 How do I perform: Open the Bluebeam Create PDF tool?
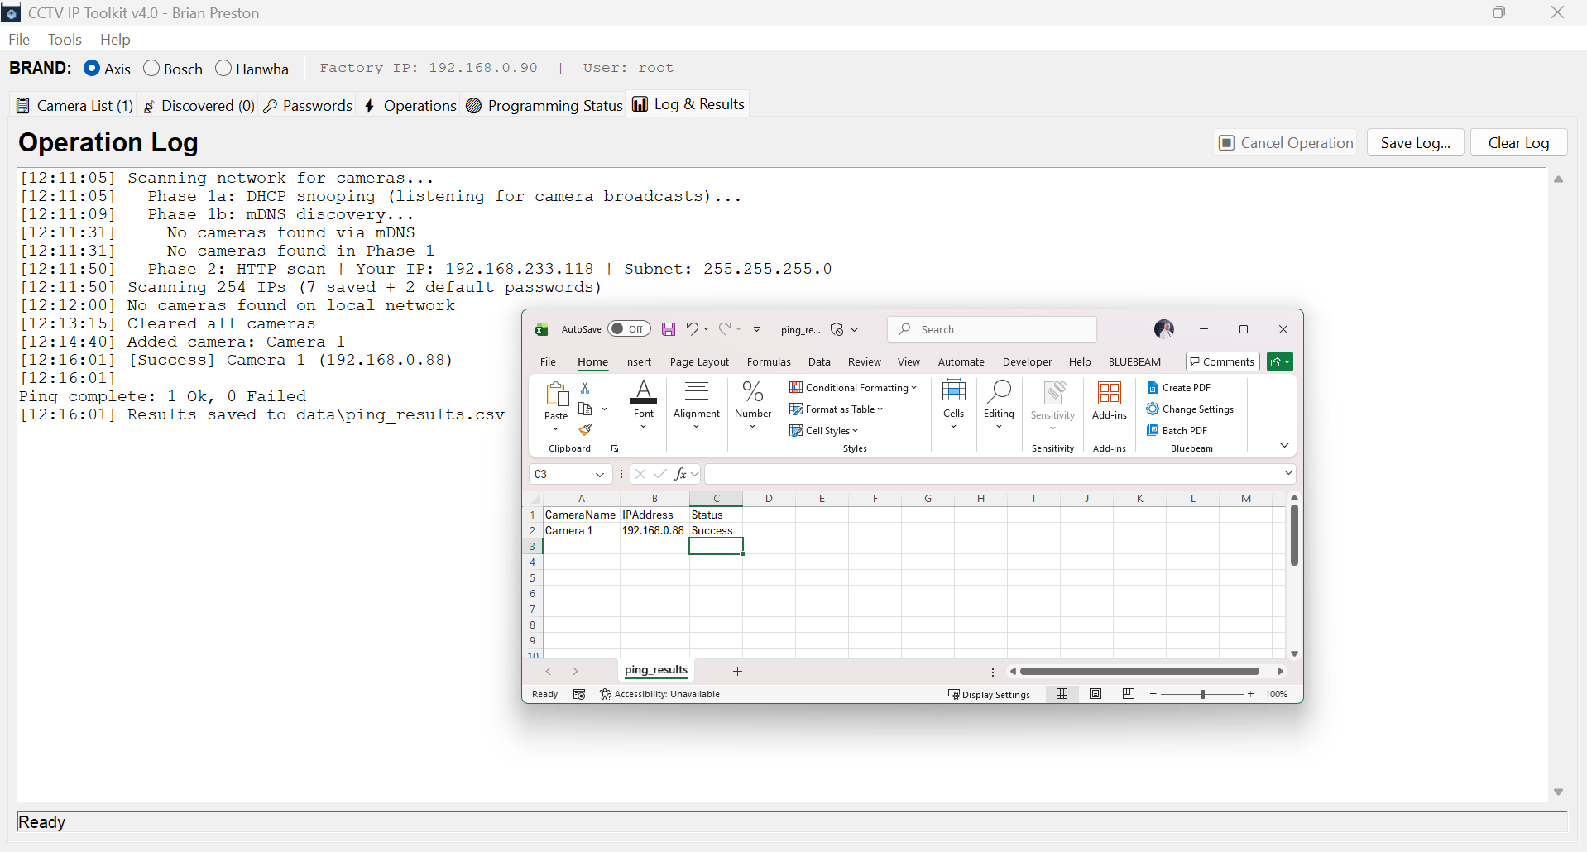click(1185, 387)
